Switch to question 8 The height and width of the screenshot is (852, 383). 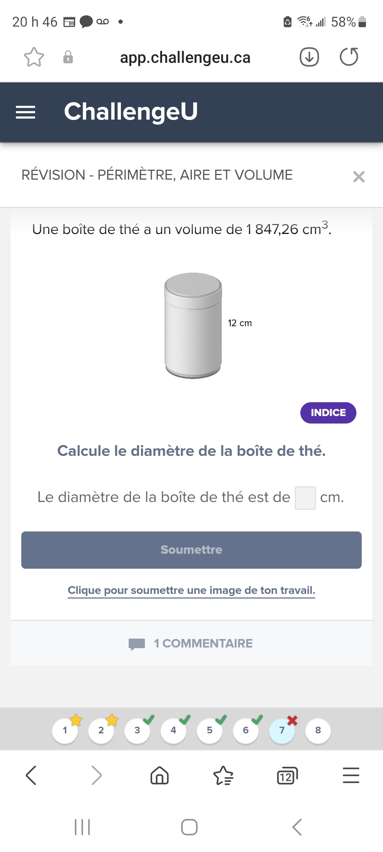[318, 730]
